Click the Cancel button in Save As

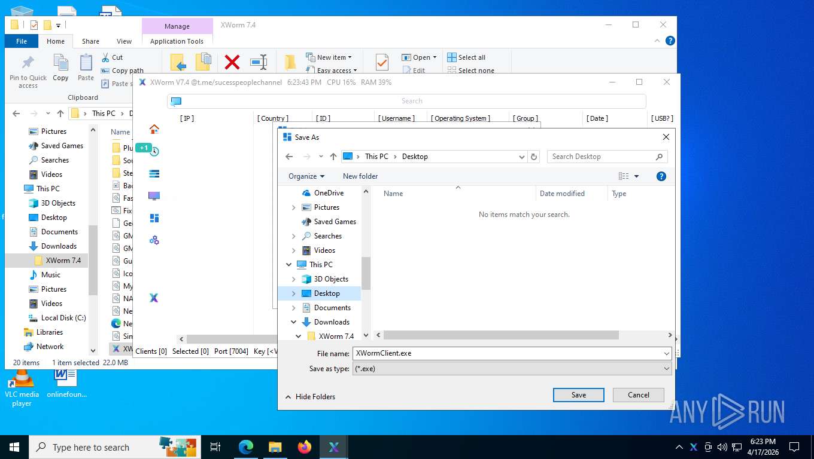click(639, 395)
